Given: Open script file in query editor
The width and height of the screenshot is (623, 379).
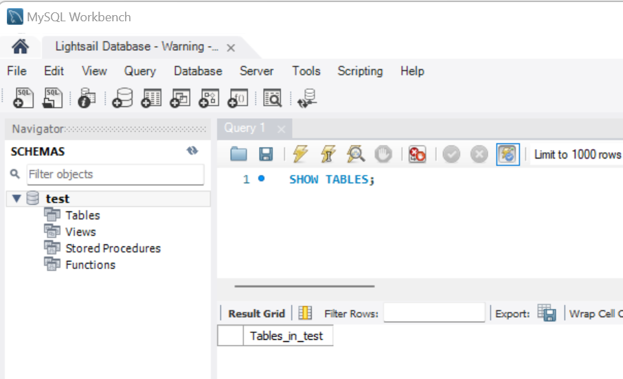Looking at the screenshot, I should [238, 154].
